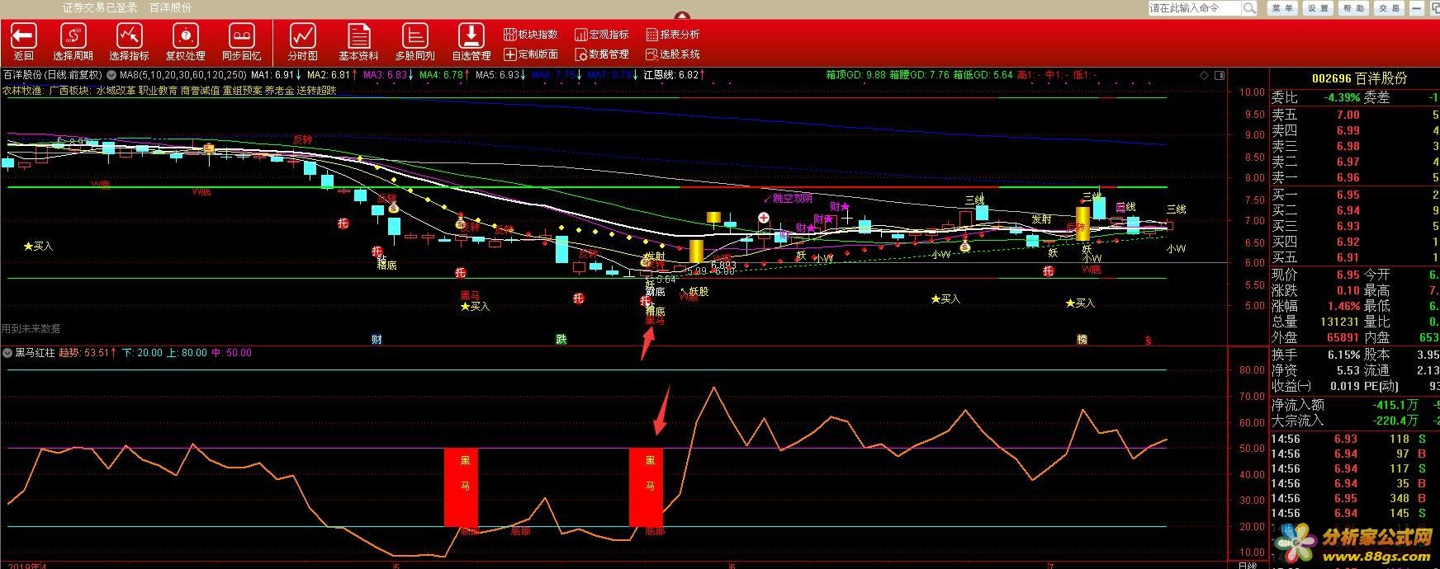Click the 买一 price 6.95

pos(1348,195)
